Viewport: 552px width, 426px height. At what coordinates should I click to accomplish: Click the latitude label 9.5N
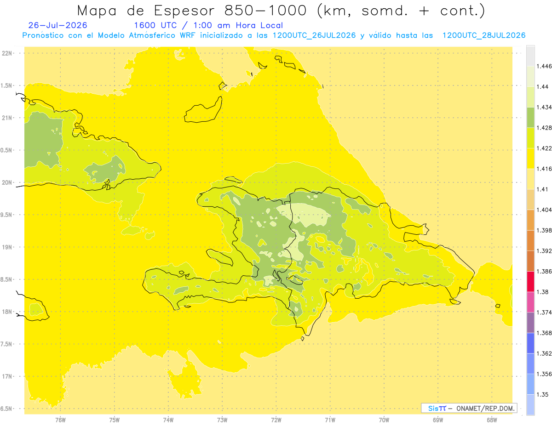click(x=6, y=215)
